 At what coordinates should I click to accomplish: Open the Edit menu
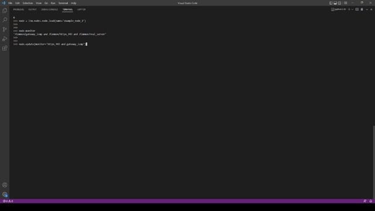click(18, 3)
